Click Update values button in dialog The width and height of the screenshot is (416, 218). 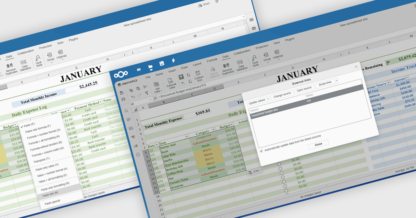[257, 101]
